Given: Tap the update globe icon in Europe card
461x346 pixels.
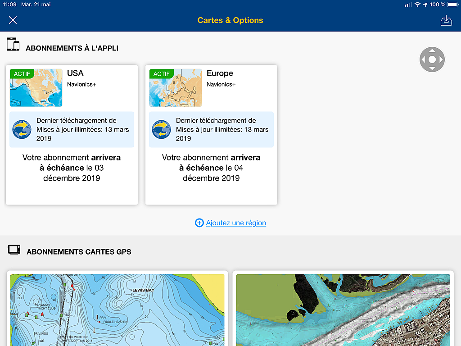Looking at the screenshot, I should point(162,129).
